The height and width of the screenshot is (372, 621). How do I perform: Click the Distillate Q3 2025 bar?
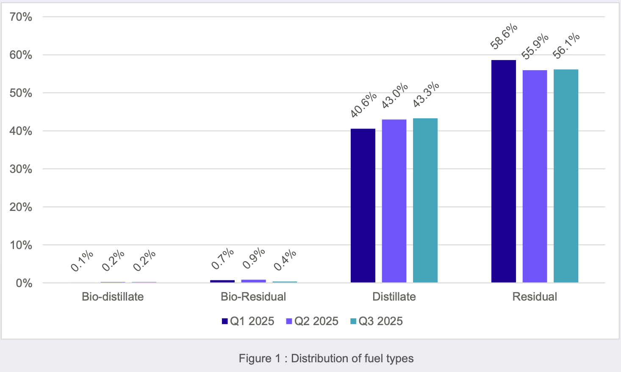[425, 200]
